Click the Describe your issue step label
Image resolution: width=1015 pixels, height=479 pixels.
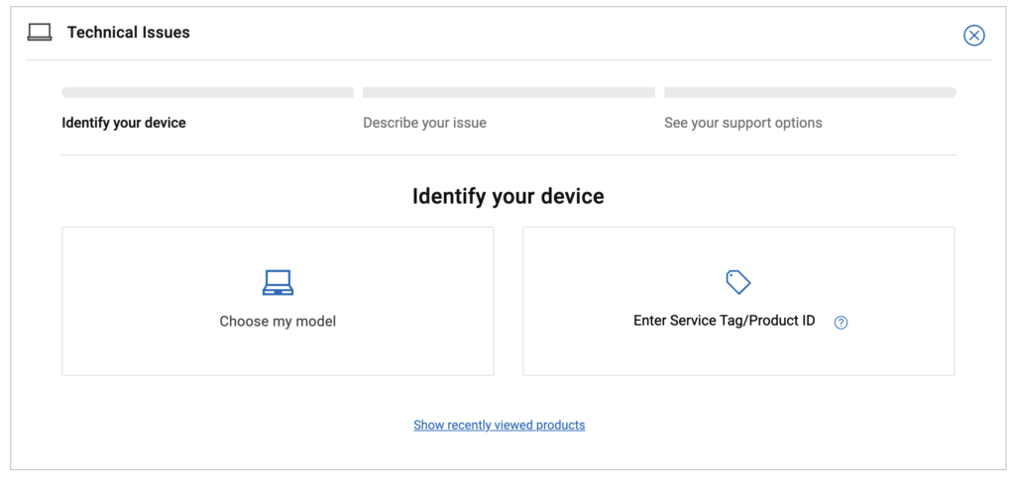click(424, 123)
